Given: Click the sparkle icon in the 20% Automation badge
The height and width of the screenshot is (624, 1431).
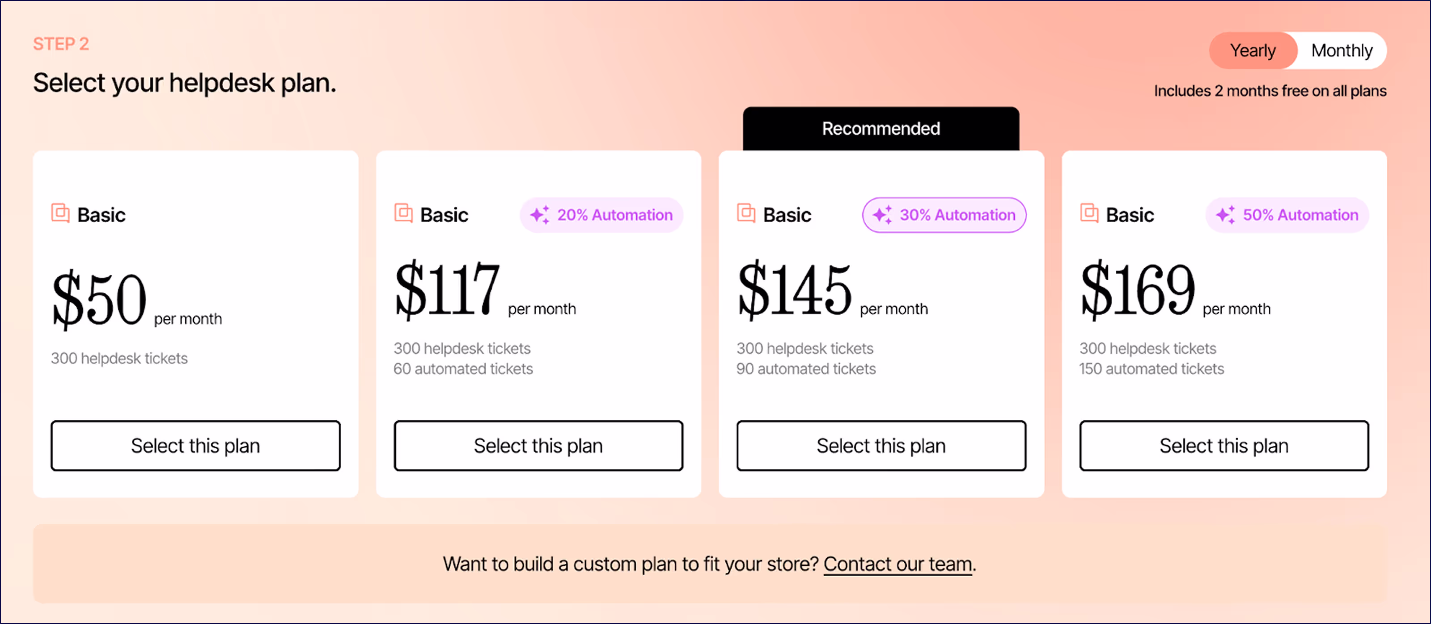Looking at the screenshot, I should [539, 215].
